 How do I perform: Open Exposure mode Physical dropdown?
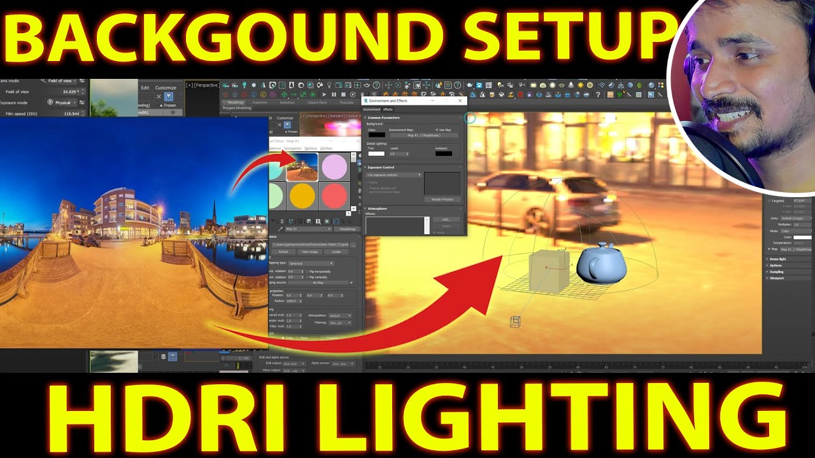click(x=62, y=102)
